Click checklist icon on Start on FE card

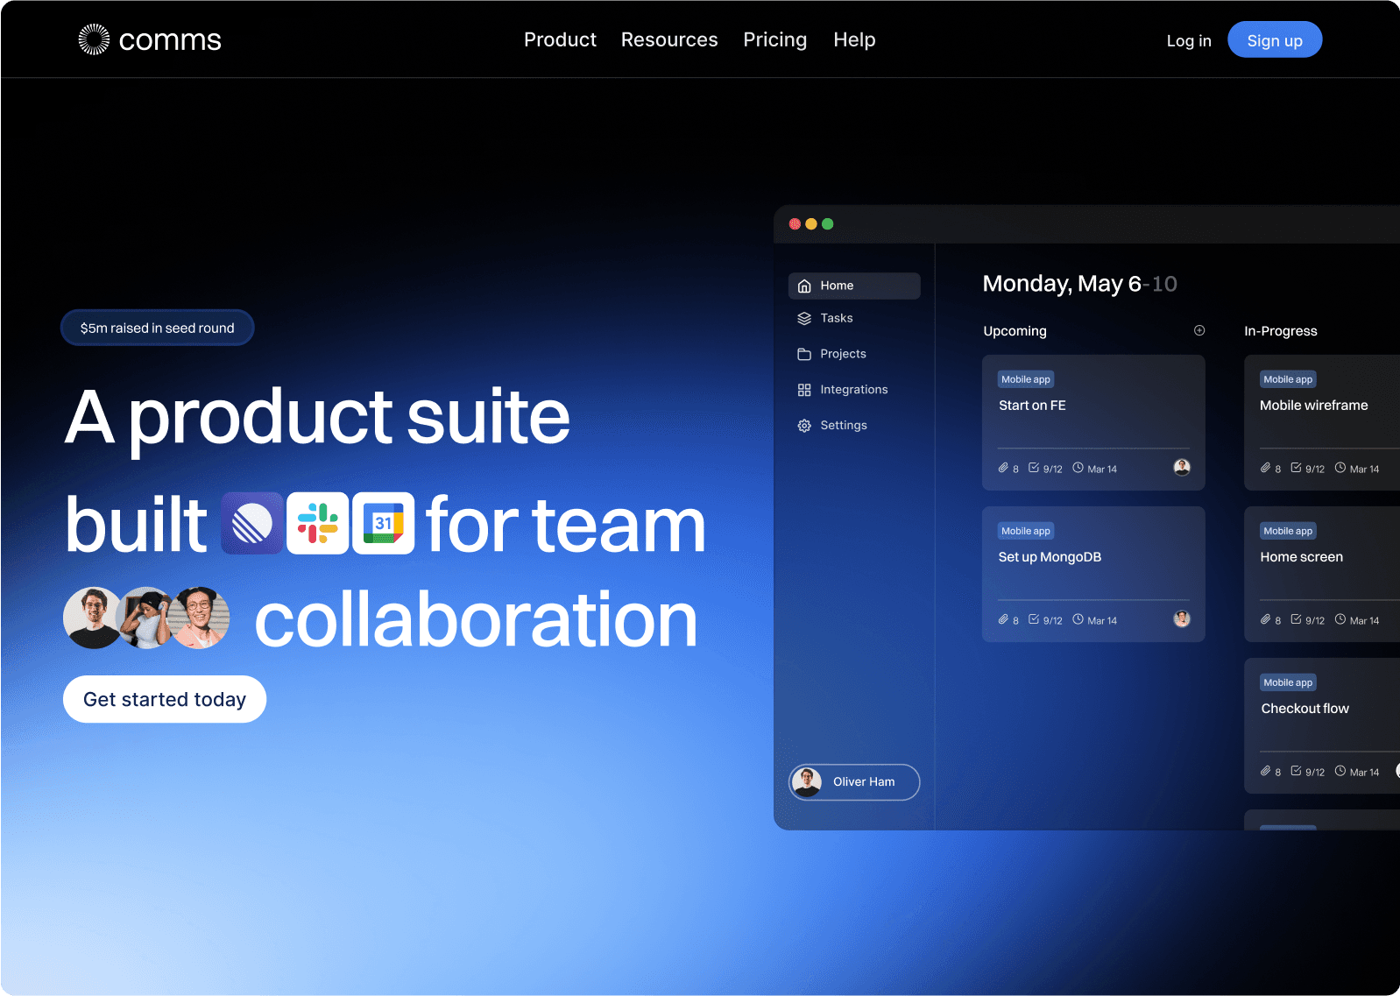1034,468
